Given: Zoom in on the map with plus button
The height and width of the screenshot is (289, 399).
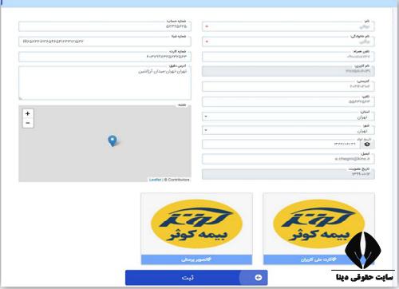Looking at the screenshot, I should (28, 113).
